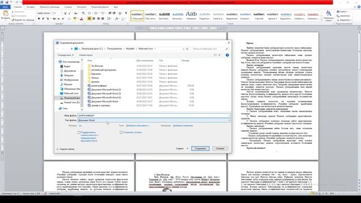Click the Word Help question mark icon
The height and width of the screenshot is (203, 361).
[x=359, y=7]
